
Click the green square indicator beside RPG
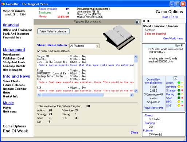click(x=182, y=101)
